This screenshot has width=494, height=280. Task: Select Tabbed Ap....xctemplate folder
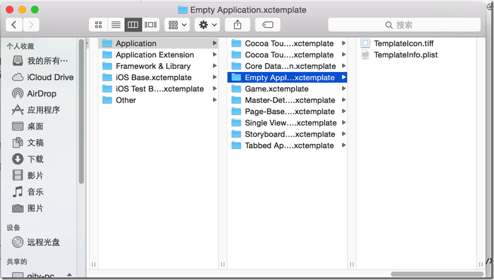pos(287,145)
